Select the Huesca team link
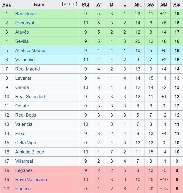Viewport: 183px width, 193px height. 23,189
